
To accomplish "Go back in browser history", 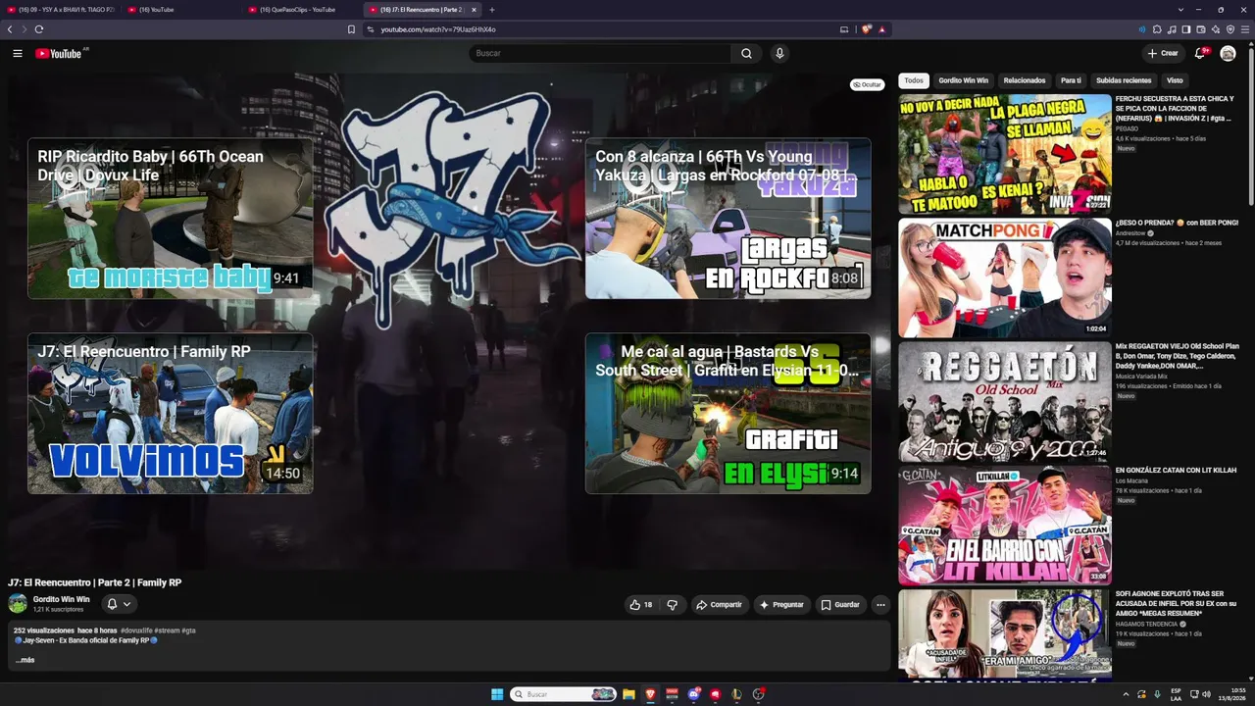I will pyautogui.click(x=10, y=29).
